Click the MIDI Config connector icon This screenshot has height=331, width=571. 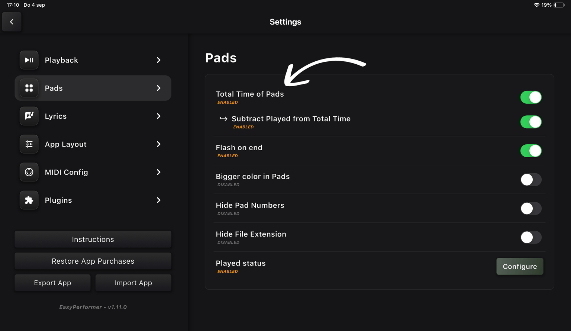point(29,172)
